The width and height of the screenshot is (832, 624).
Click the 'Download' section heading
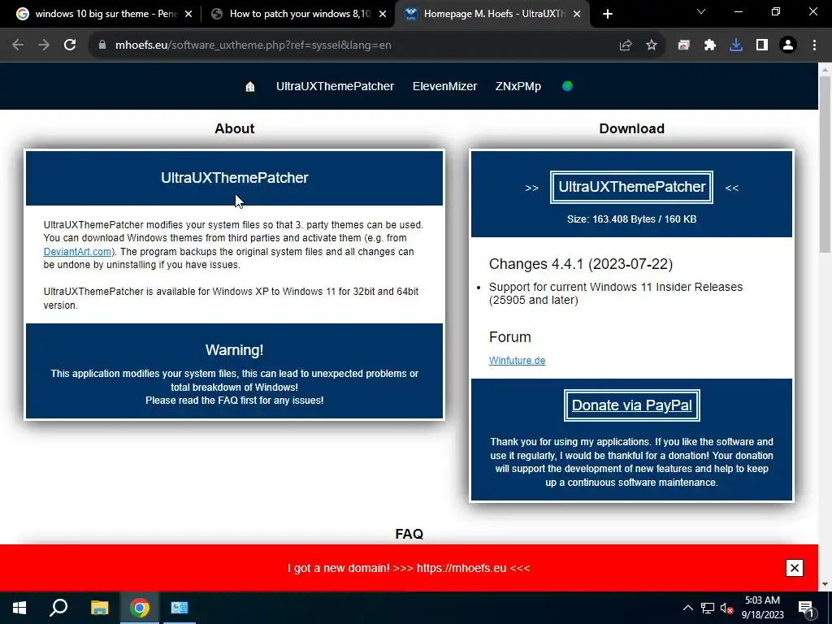[631, 128]
